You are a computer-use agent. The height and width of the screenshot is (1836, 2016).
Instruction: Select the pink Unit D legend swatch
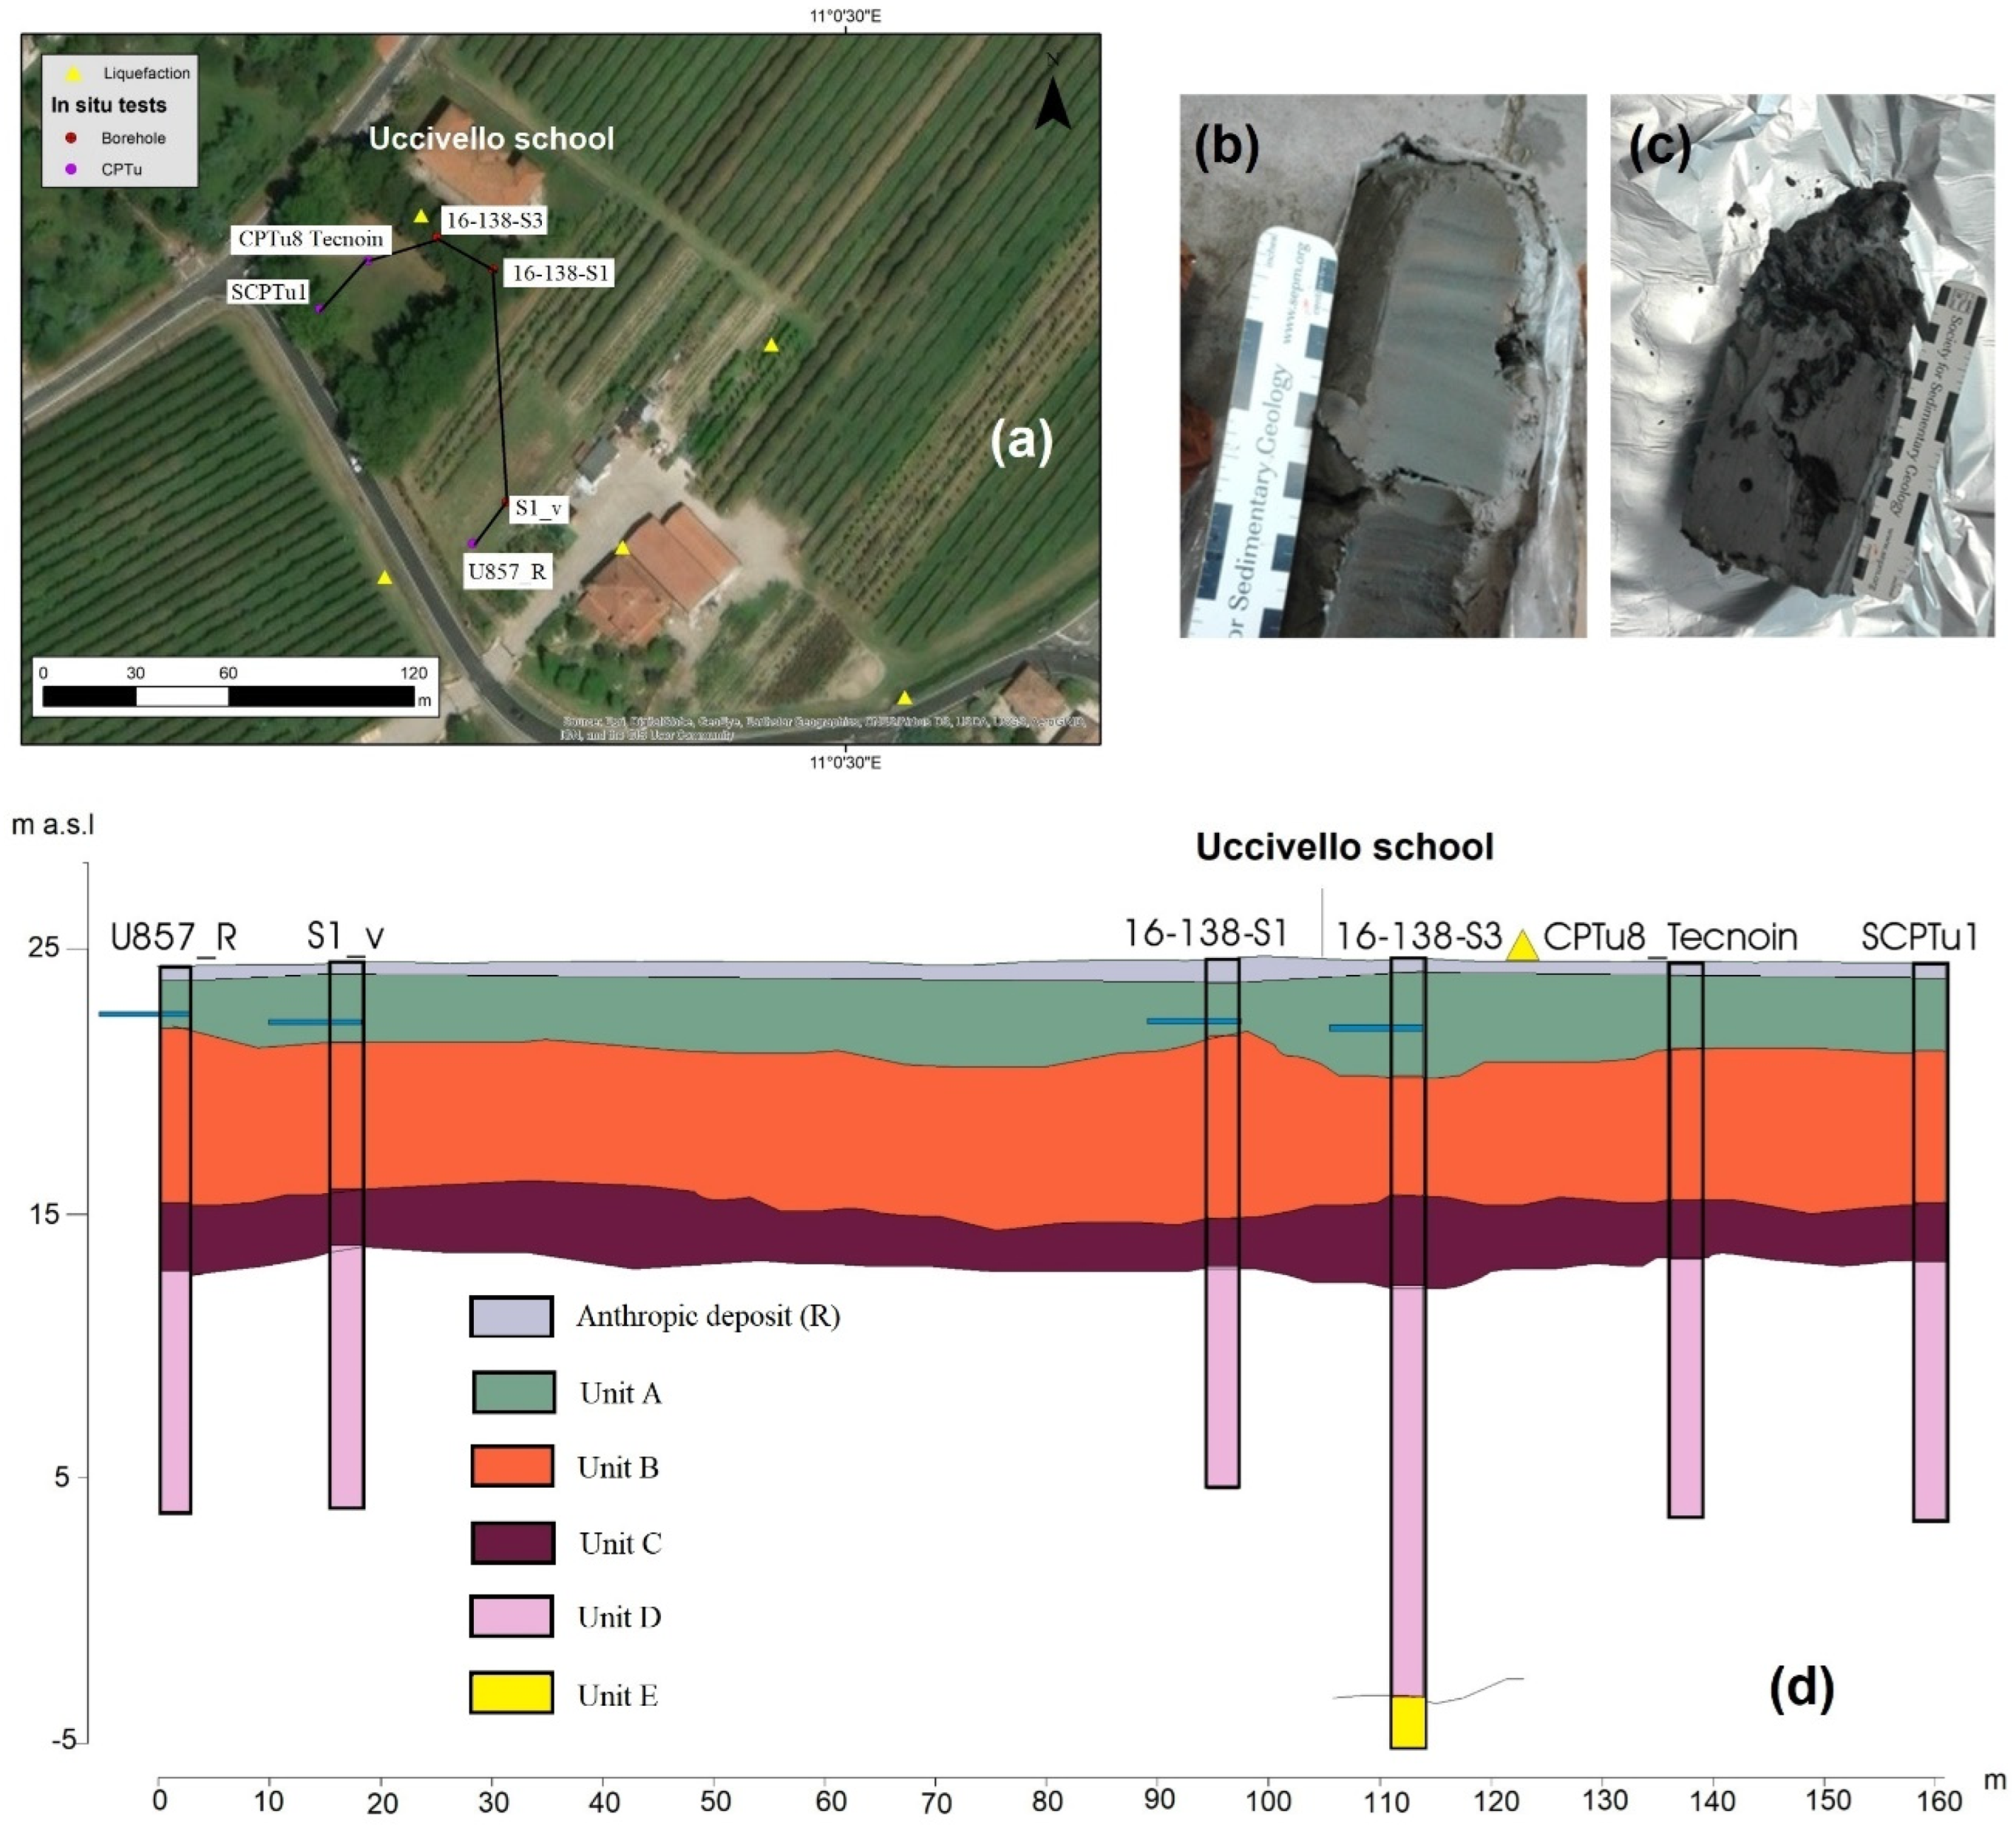point(511,1616)
